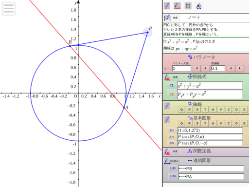249x187 pixels.
Task: Click C button in 曲線 row
Action: 229,110
